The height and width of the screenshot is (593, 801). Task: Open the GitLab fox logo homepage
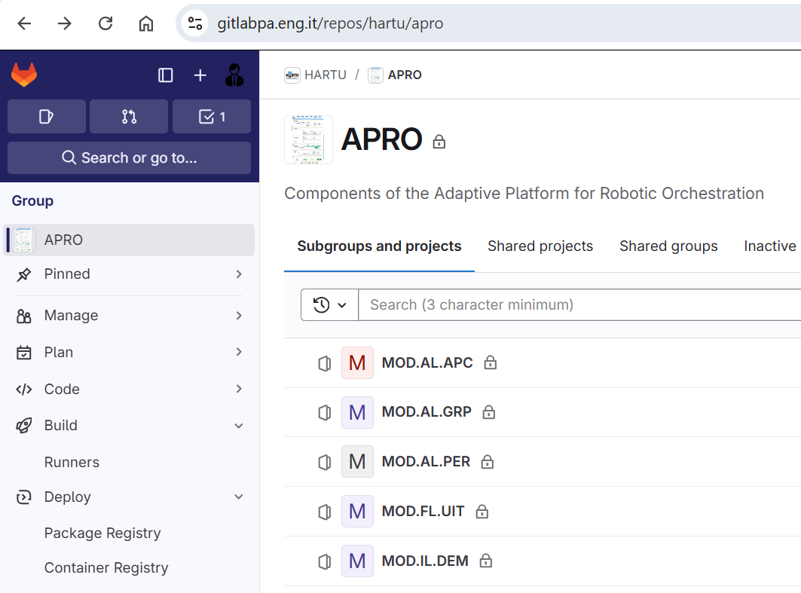24,75
